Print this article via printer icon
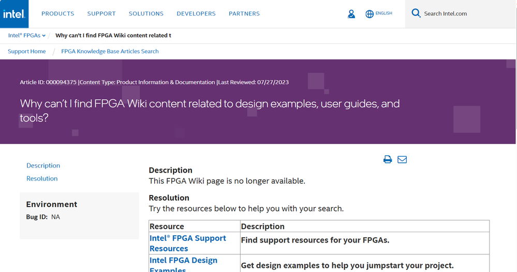Screen dimensions: 517x272 pyautogui.click(x=388, y=159)
